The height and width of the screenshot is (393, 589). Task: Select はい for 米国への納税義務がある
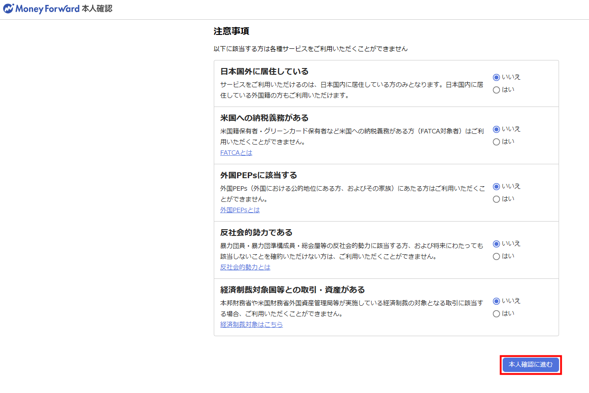click(496, 142)
